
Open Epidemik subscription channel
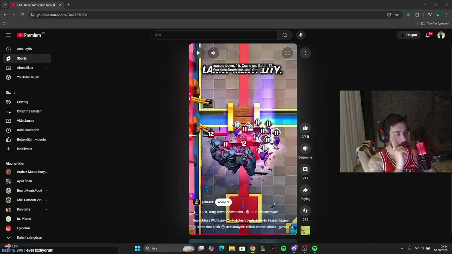coord(27,228)
